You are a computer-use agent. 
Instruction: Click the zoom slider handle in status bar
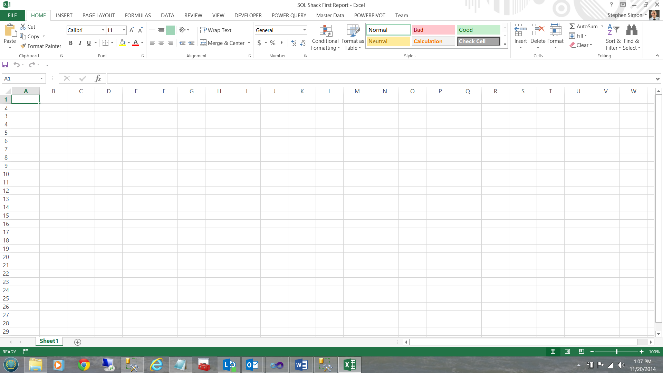[x=616, y=352]
